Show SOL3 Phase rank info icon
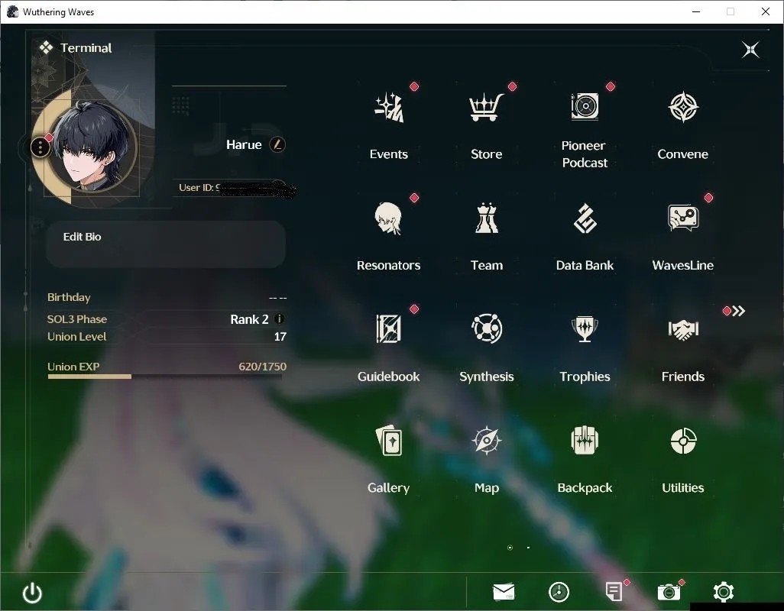The height and width of the screenshot is (611, 784). [280, 318]
